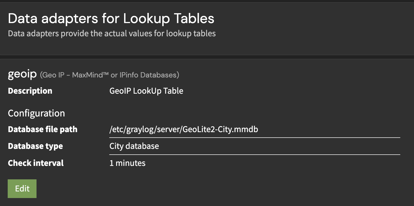This screenshot has width=414, height=206.
Task: Select the 'geoip' adapter title
Action: coord(22,74)
